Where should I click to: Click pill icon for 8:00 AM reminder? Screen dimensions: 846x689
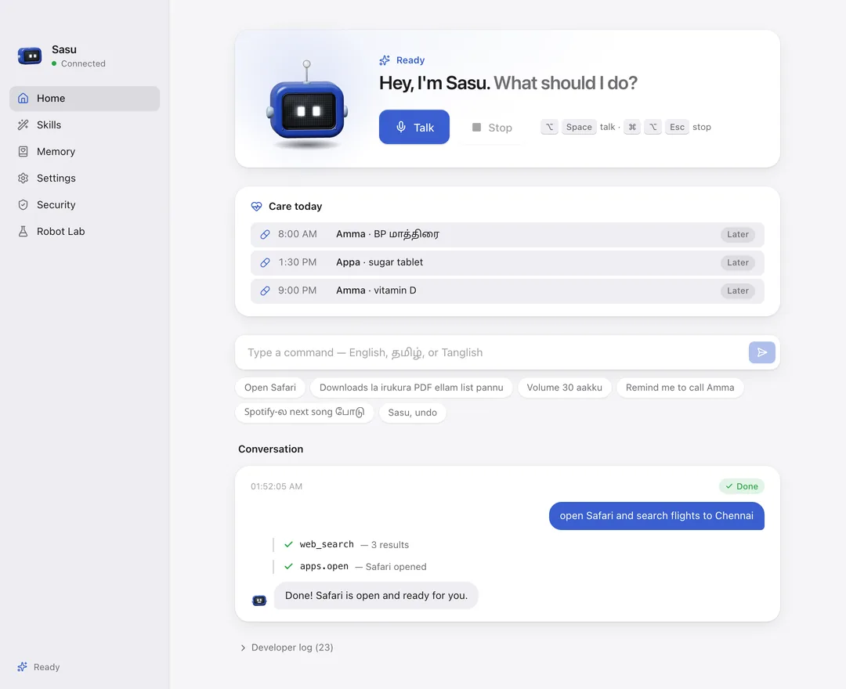265,235
